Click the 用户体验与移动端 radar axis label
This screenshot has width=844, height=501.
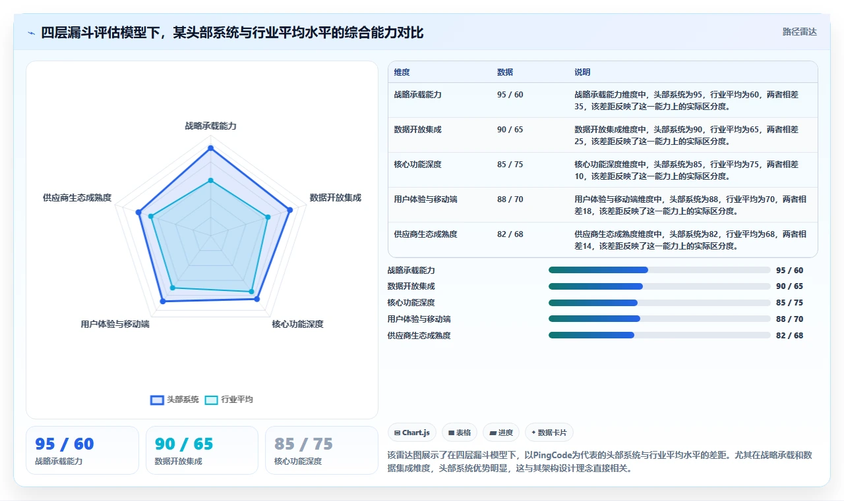tap(115, 324)
